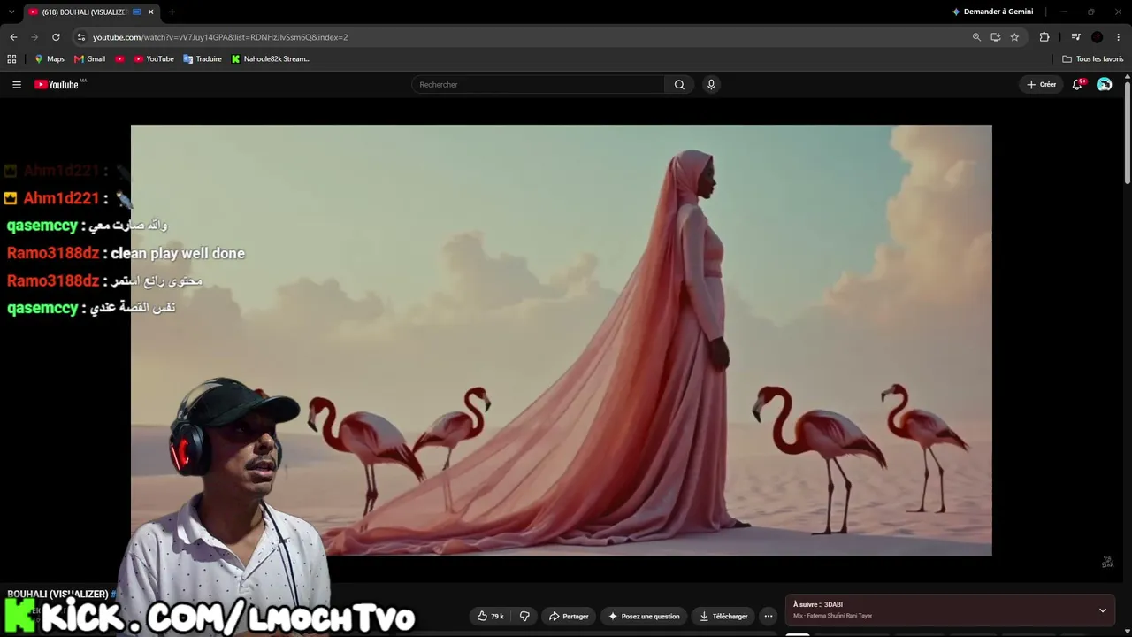The width and height of the screenshot is (1132, 637).
Task: Open the Chrome profile avatar
Action: point(1098,37)
